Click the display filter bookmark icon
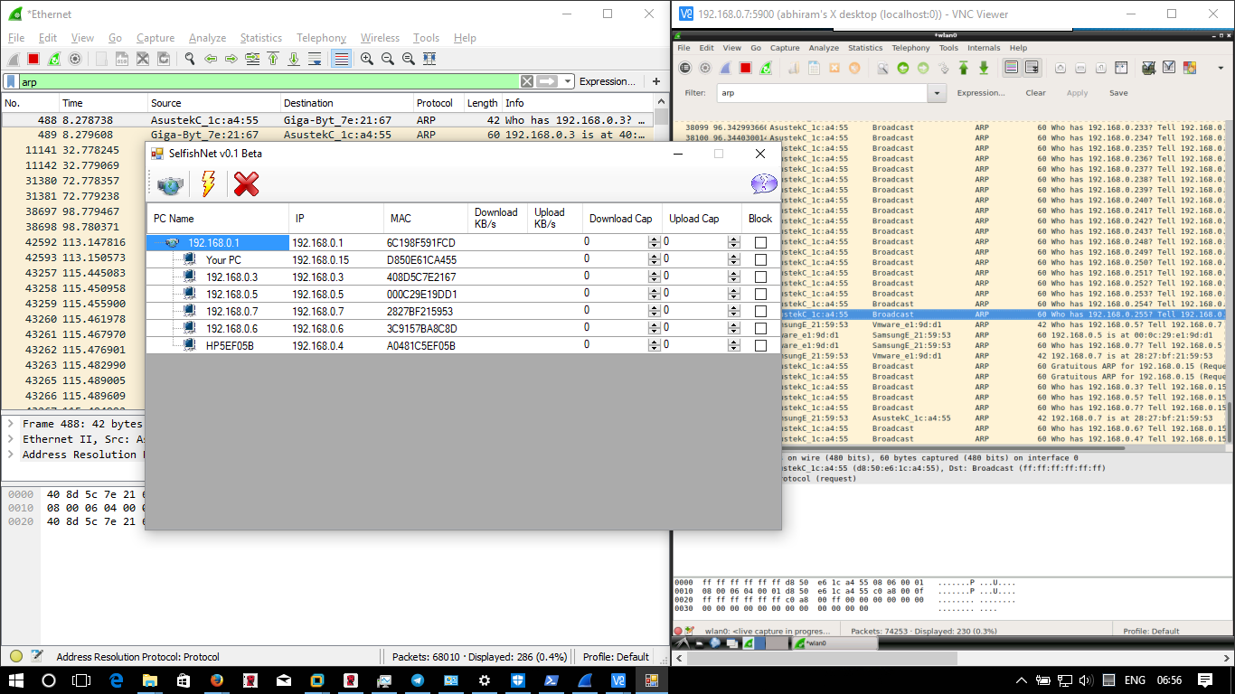This screenshot has height=694, width=1235. [11, 81]
